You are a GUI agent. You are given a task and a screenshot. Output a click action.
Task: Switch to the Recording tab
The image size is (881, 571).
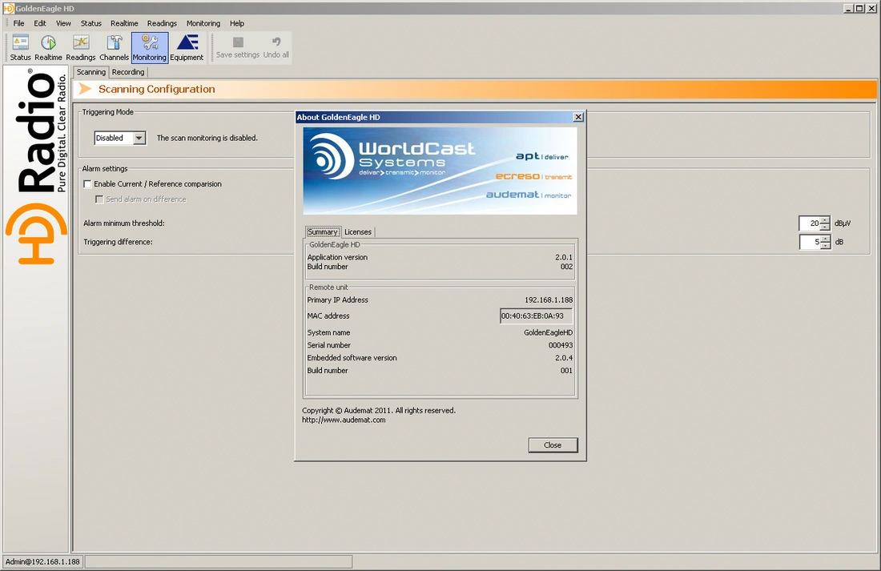128,72
